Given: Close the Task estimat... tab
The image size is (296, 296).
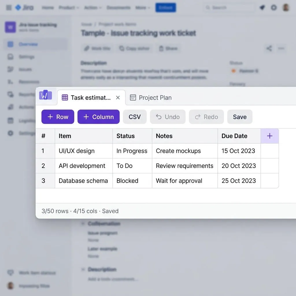Looking at the screenshot, I should tap(118, 98).
